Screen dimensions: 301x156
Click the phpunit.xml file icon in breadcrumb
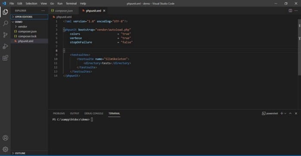[54, 17]
